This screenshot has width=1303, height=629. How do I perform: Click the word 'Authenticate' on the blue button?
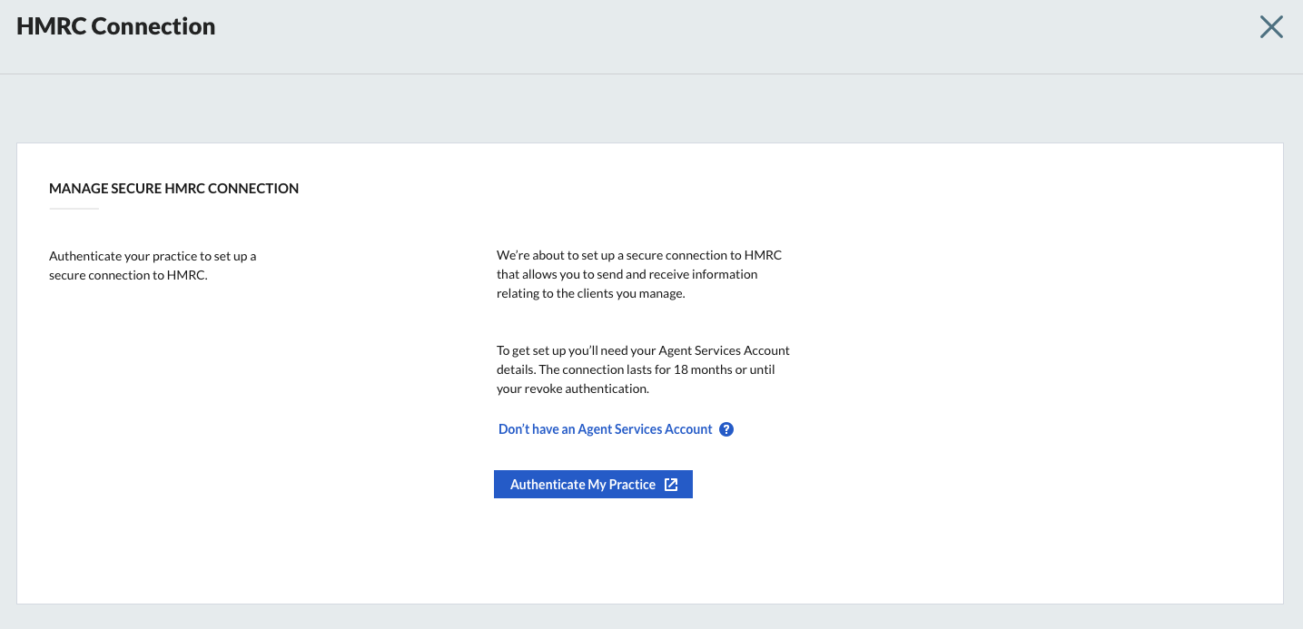point(548,485)
